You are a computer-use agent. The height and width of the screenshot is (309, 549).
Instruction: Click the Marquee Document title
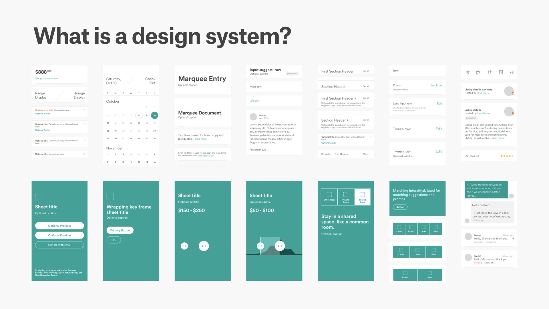(x=200, y=113)
